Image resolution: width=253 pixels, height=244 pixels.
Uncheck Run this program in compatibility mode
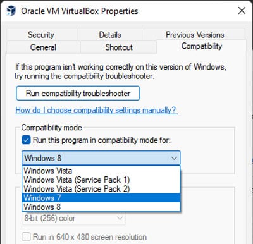(x=26, y=140)
